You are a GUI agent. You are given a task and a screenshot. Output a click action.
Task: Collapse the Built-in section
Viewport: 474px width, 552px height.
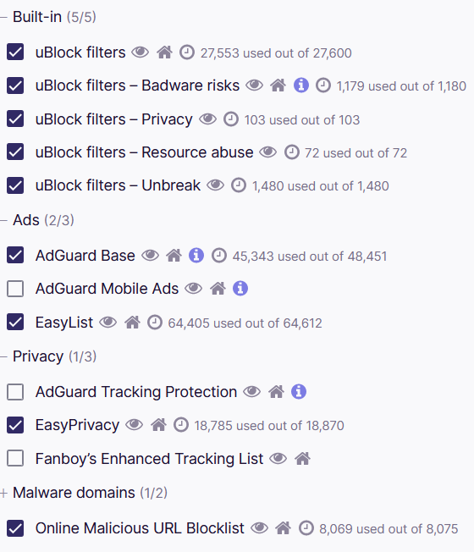click(x=3, y=17)
